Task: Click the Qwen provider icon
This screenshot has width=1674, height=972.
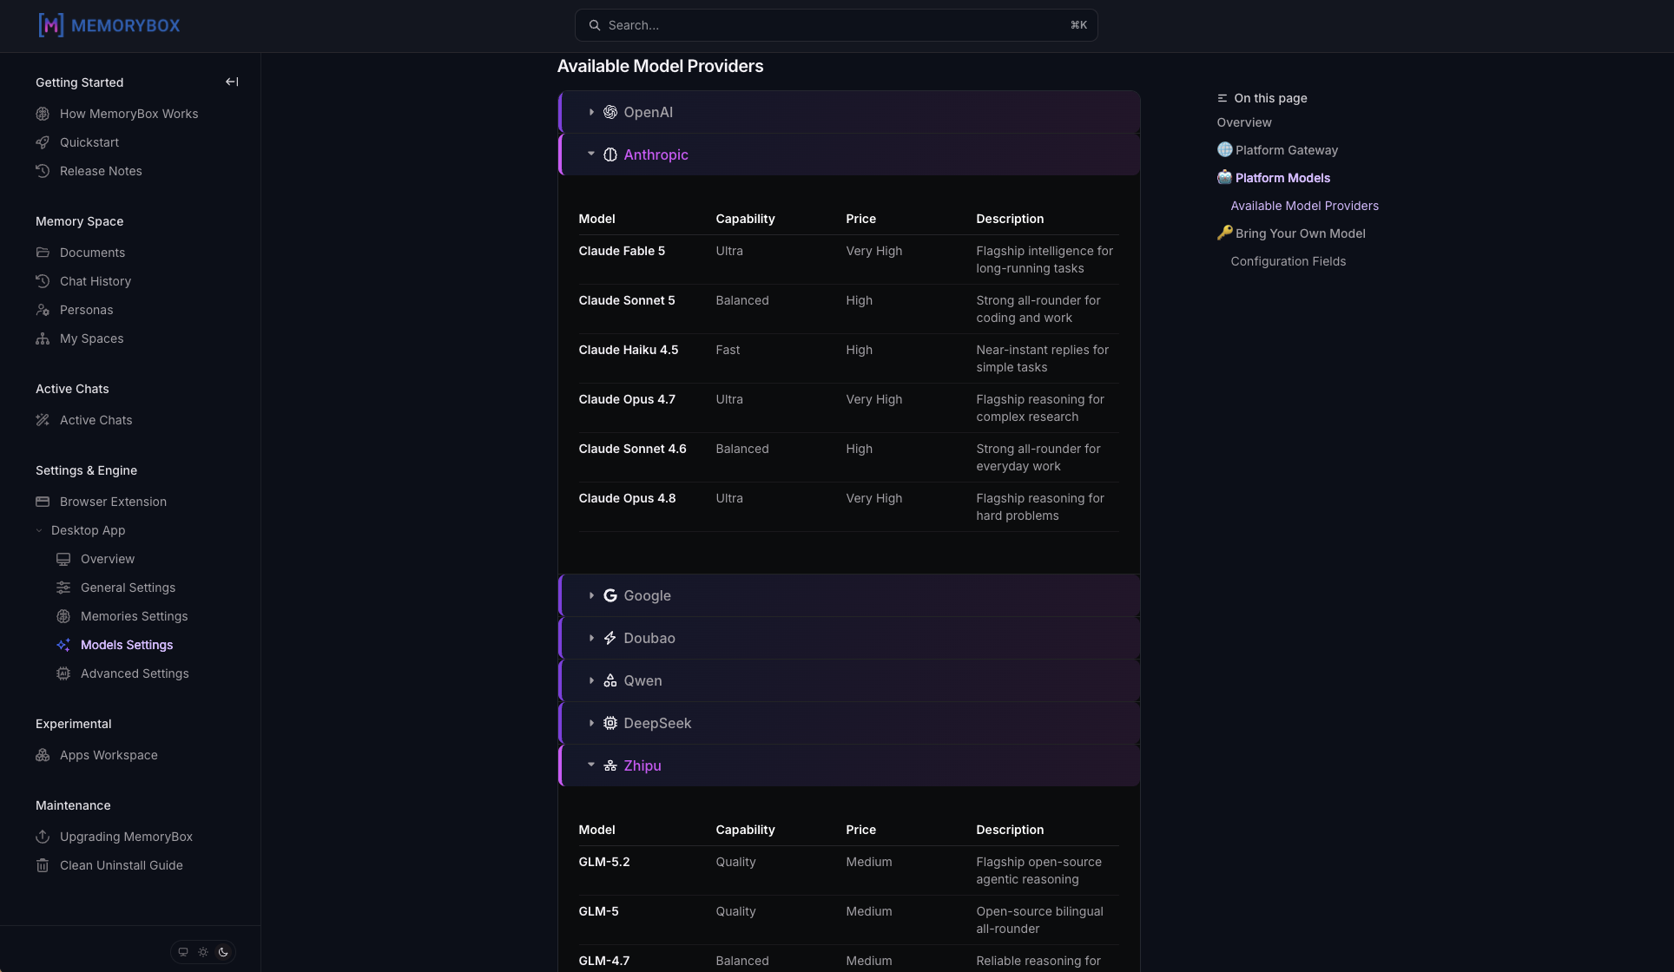Action: tap(610, 680)
